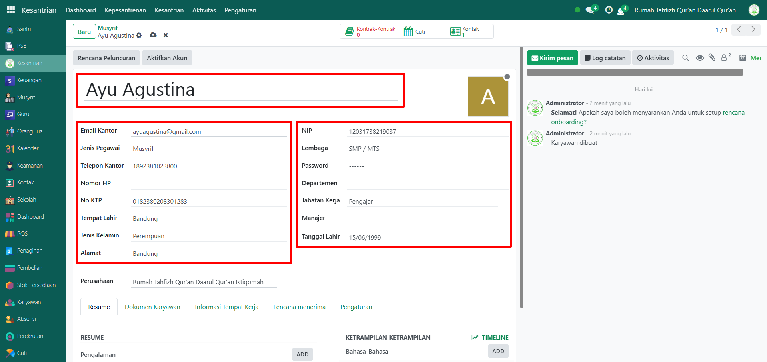This screenshot has height=362, width=767.
Task: Toggle the eye icon in the chatter
Action: (699, 58)
